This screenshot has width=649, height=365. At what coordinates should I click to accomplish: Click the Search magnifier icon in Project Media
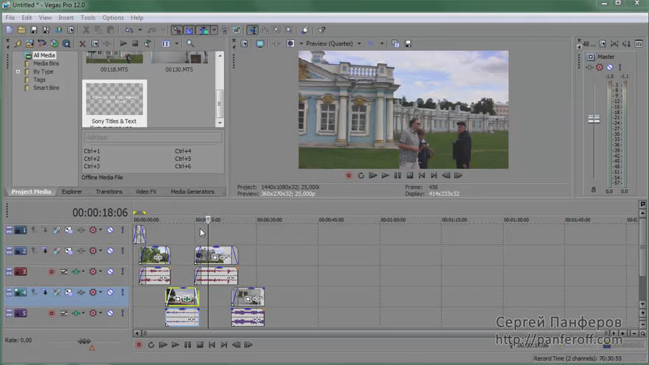tap(190, 44)
